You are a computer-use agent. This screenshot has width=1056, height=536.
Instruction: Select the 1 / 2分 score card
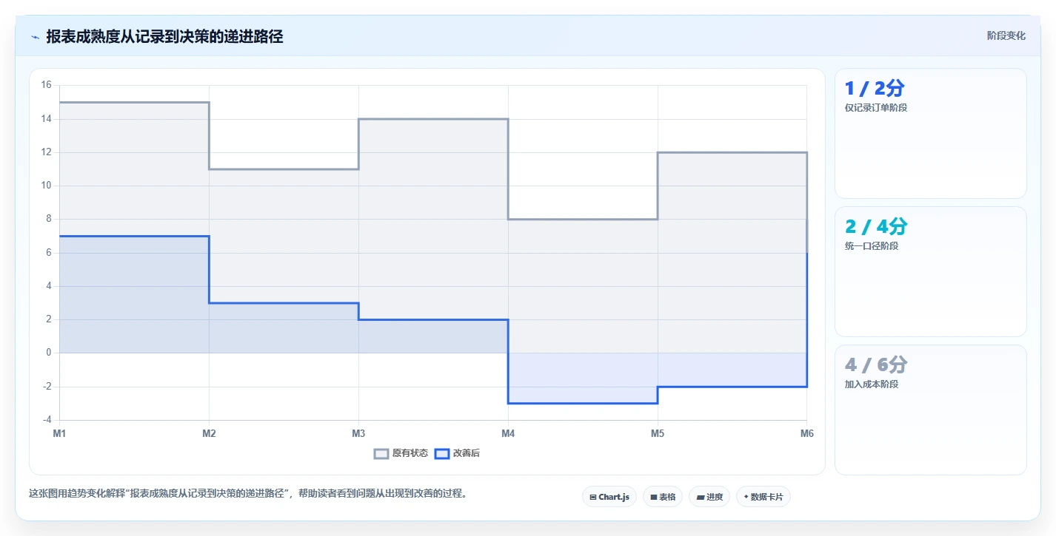[x=931, y=133]
